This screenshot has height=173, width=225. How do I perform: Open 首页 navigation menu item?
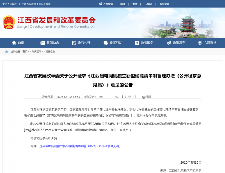[21, 43]
